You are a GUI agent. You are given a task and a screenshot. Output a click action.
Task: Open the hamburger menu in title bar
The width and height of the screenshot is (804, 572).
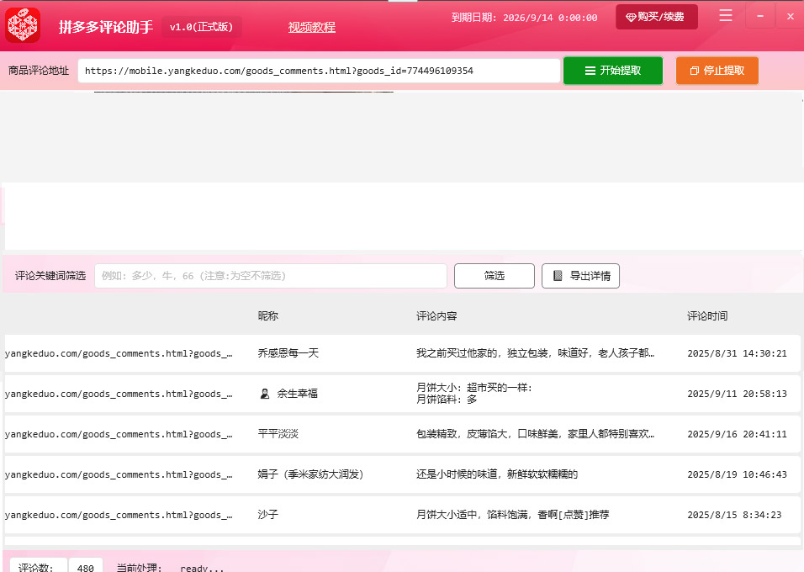coord(726,16)
